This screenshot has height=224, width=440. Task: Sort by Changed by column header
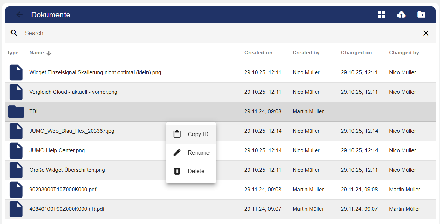pos(404,53)
